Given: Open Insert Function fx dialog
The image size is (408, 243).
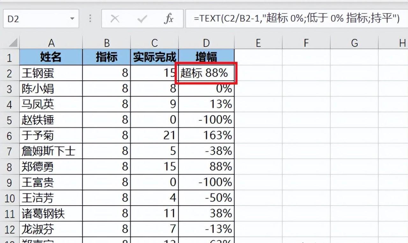Looking at the screenshot, I should click(x=169, y=19).
